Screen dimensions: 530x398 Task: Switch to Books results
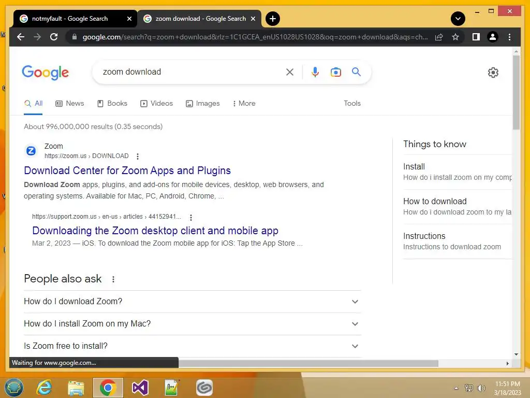click(x=112, y=104)
